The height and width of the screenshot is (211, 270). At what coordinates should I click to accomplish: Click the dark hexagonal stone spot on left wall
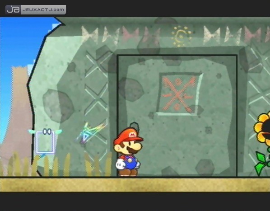pos(58,105)
